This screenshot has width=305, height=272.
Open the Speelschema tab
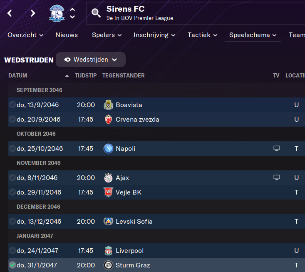[x=253, y=35]
